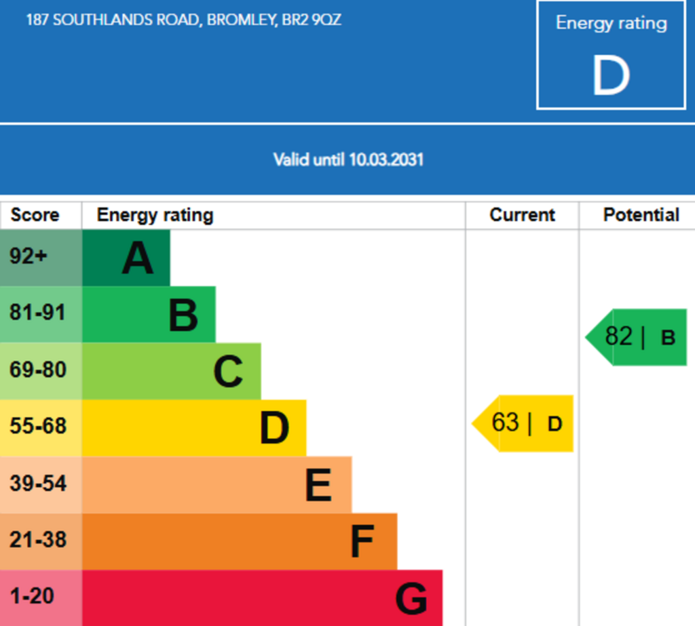Screen dimensions: 695x626
Task: Click the light orange E rating bar
Action: 217,485
